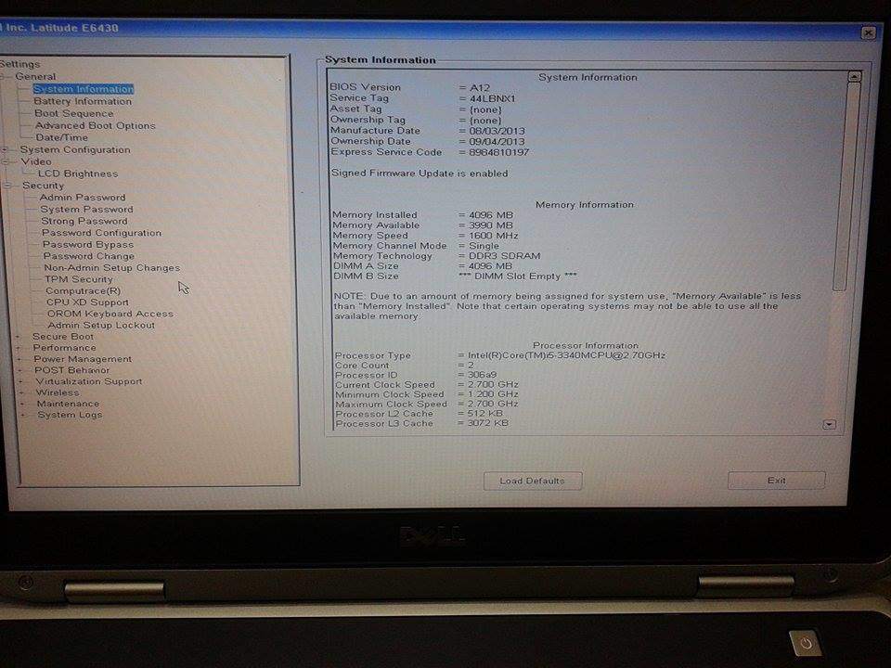Select the Boot Sequence entry
Image resolution: width=891 pixels, height=668 pixels.
[74, 113]
